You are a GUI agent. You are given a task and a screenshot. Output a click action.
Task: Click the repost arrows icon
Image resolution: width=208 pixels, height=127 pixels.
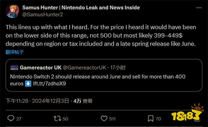point(58,118)
